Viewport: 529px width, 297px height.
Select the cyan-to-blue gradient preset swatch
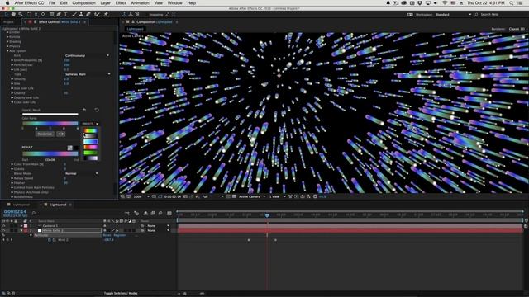(90, 142)
